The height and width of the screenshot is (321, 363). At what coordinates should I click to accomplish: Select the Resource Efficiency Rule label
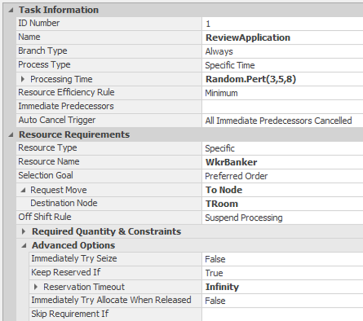click(66, 92)
